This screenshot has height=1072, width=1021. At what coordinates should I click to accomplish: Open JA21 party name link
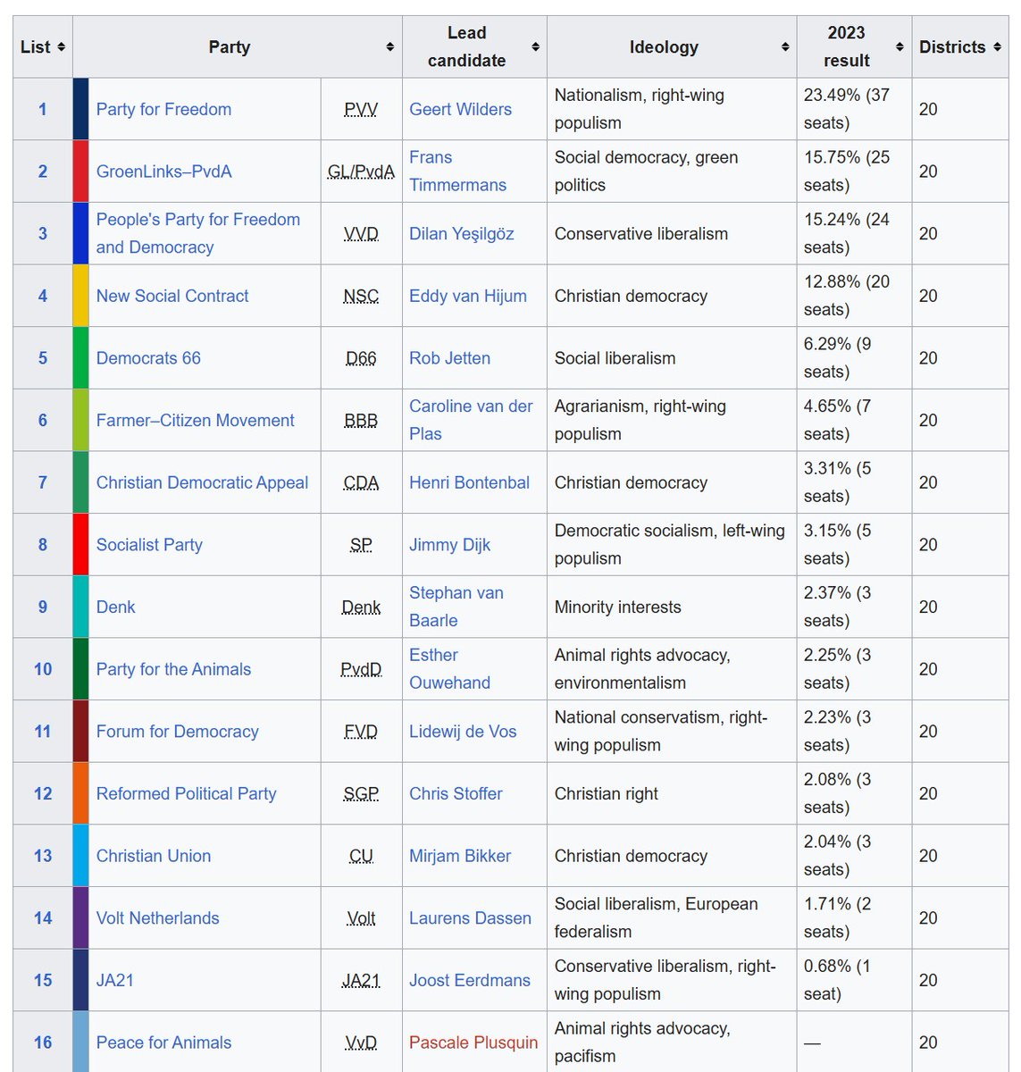(115, 980)
